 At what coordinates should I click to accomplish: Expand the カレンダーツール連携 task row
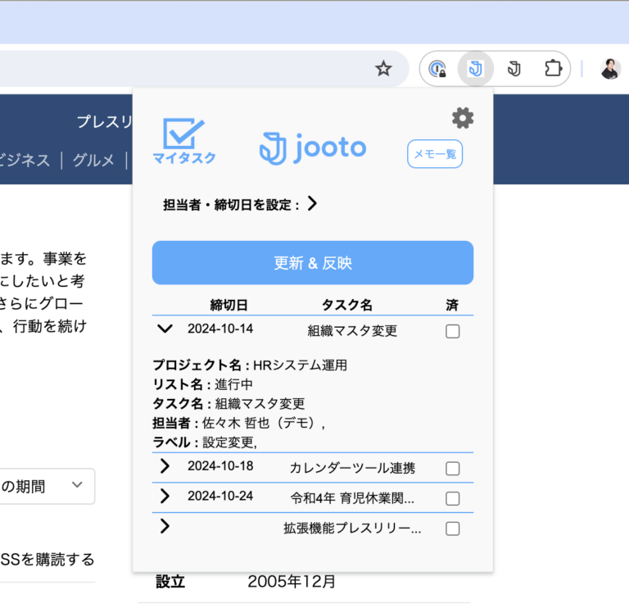click(x=165, y=465)
